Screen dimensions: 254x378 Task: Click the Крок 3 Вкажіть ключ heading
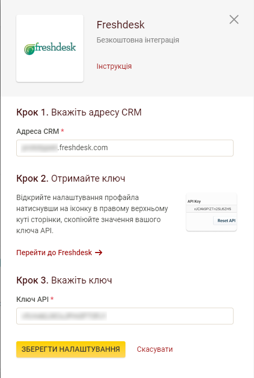click(64, 280)
